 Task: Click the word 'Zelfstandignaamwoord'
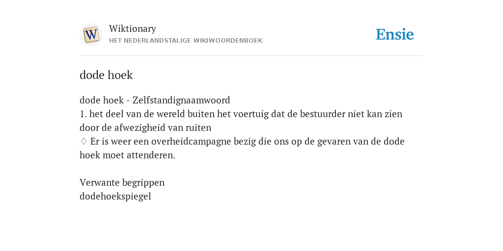tap(181, 100)
